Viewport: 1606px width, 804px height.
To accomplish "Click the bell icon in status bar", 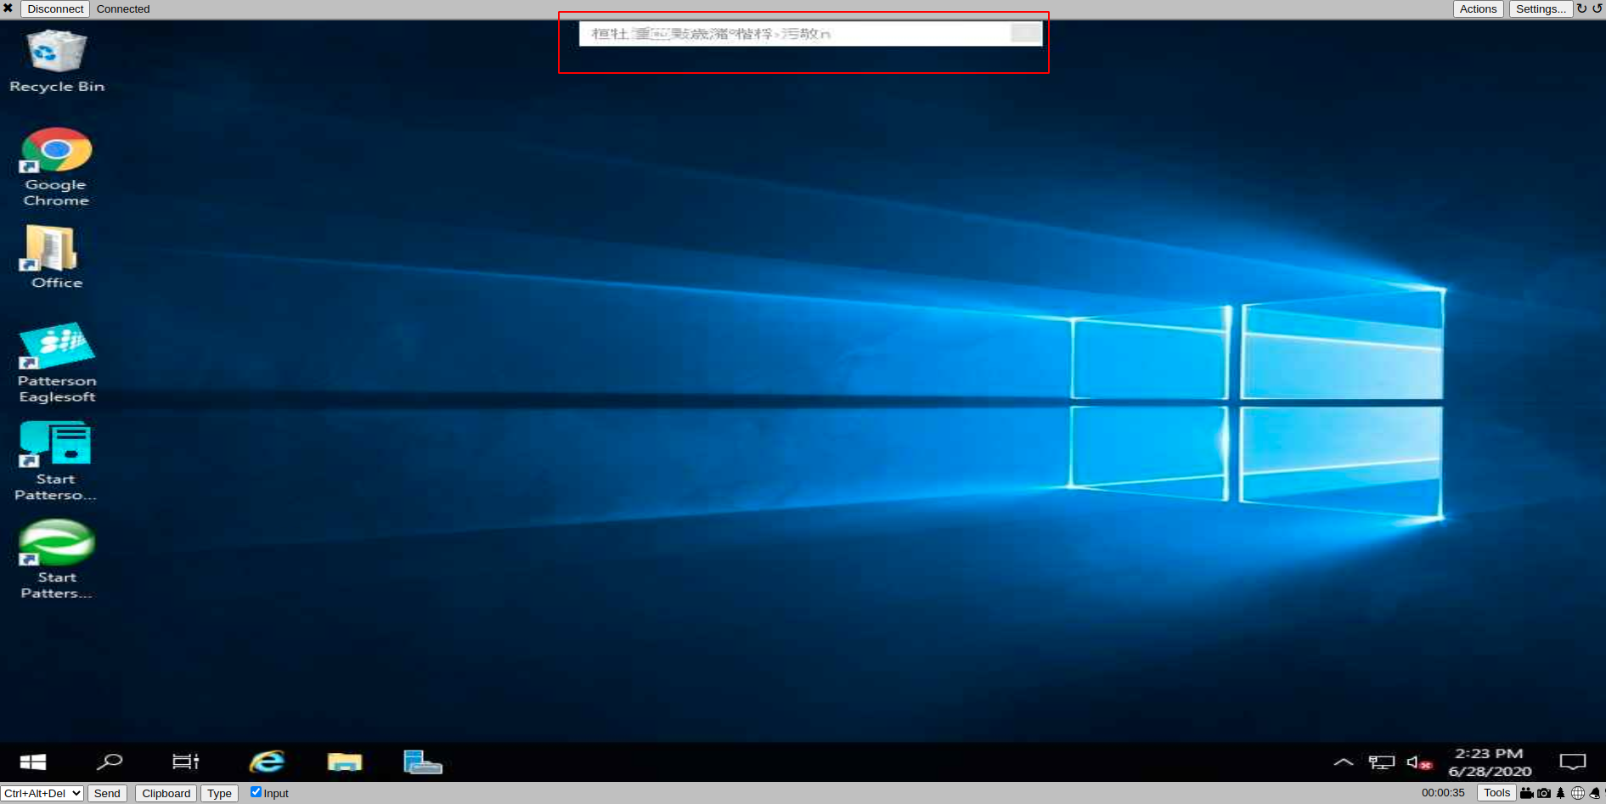I will pos(1595,793).
